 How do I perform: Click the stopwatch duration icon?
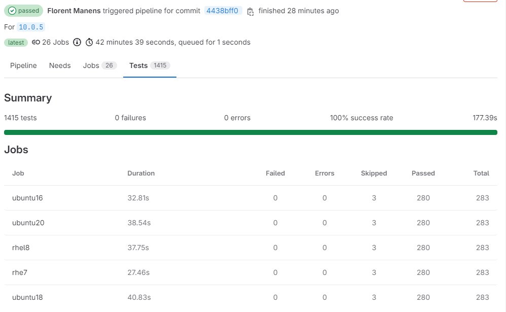[89, 43]
